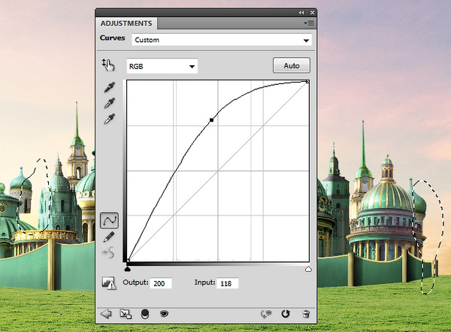Open the RGB channel dropdown
Viewport: 451px width, 332px height.
[x=162, y=66]
